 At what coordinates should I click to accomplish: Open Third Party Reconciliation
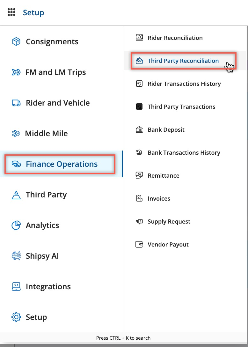pyautogui.click(x=183, y=61)
